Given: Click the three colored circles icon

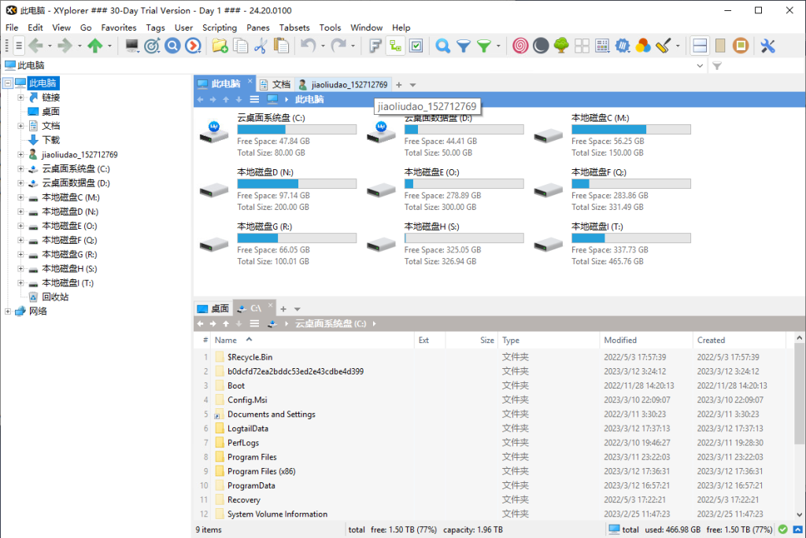Looking at the screenshot, I should [643, 46].
